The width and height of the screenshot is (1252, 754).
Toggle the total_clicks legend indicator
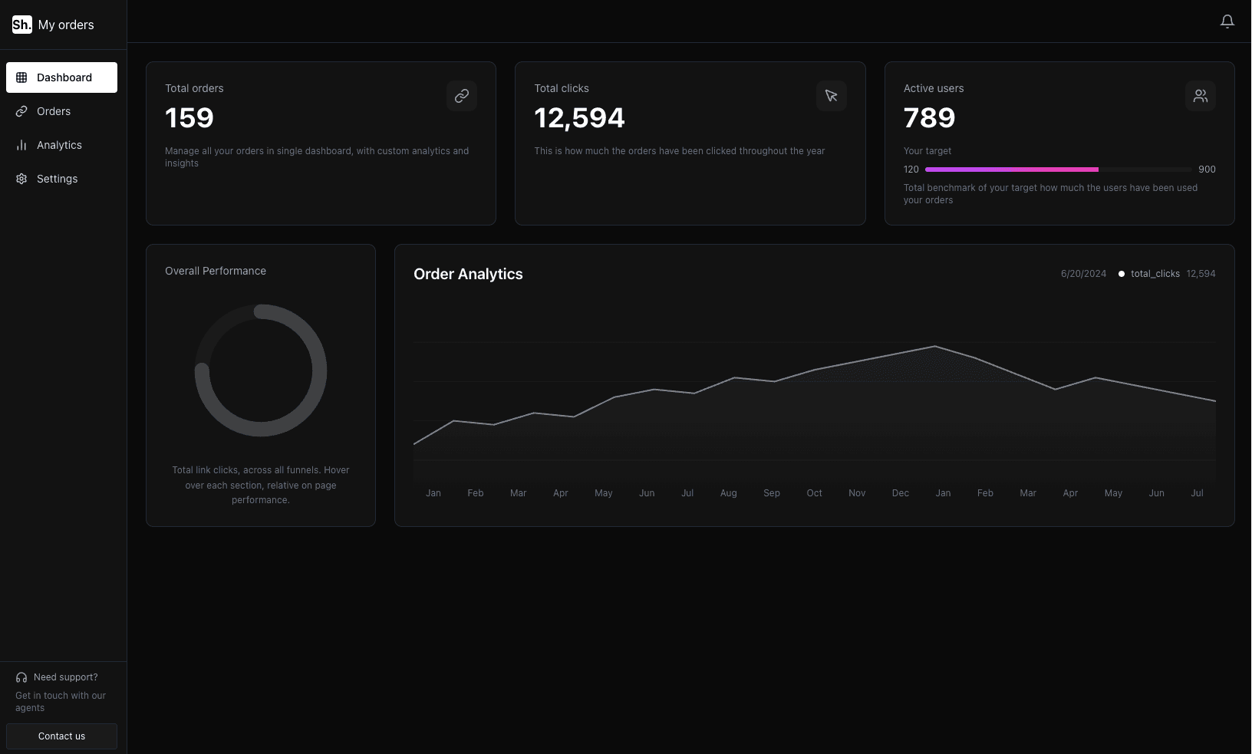pyautogui.click(x=1121, y=273)
